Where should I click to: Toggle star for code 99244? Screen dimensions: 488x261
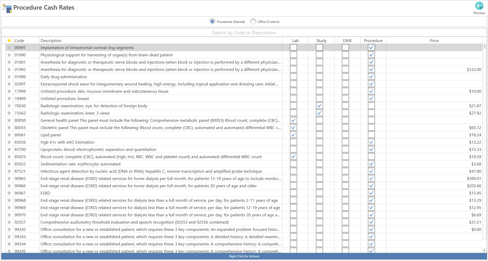[9, 244]
